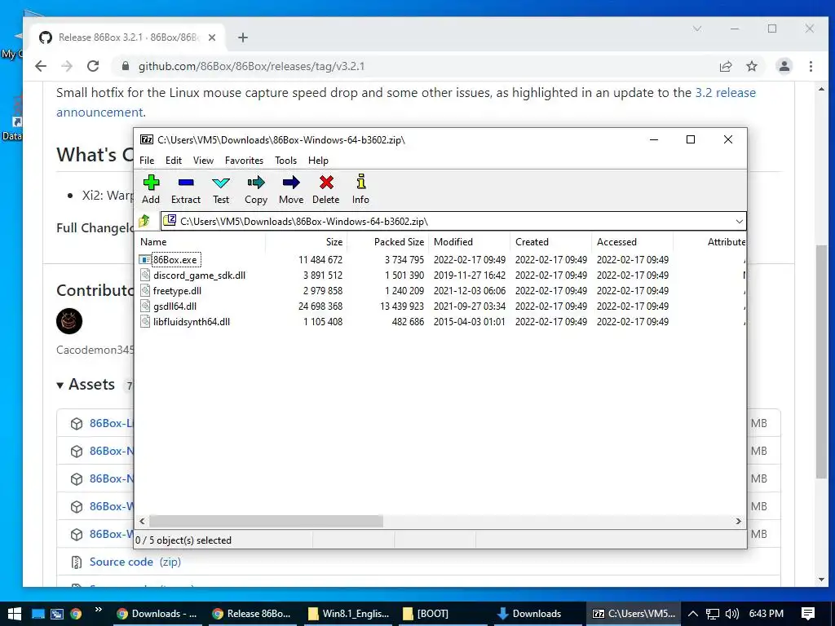The height and width of the screenshot is (626, 835).
Task: Click the red Delete toolbar icon
Action: point(326,183)
